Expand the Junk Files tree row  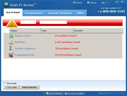tap(6, 42)
